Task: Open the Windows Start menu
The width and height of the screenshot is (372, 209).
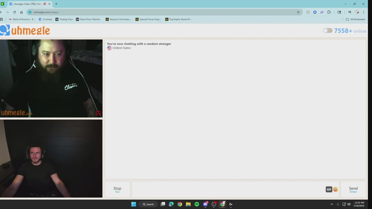Action: click(134, 204)
